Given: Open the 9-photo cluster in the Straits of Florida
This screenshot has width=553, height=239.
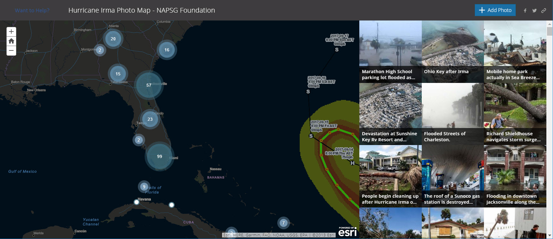Looking at the screenshot, I should pyautogui.click(x=144, y=187).
